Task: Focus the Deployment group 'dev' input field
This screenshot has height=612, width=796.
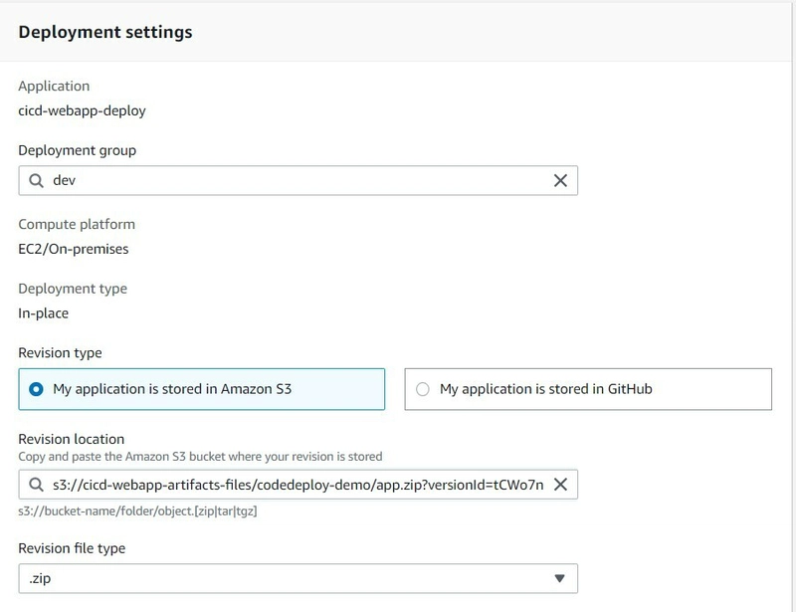Action: click(298, 180)
